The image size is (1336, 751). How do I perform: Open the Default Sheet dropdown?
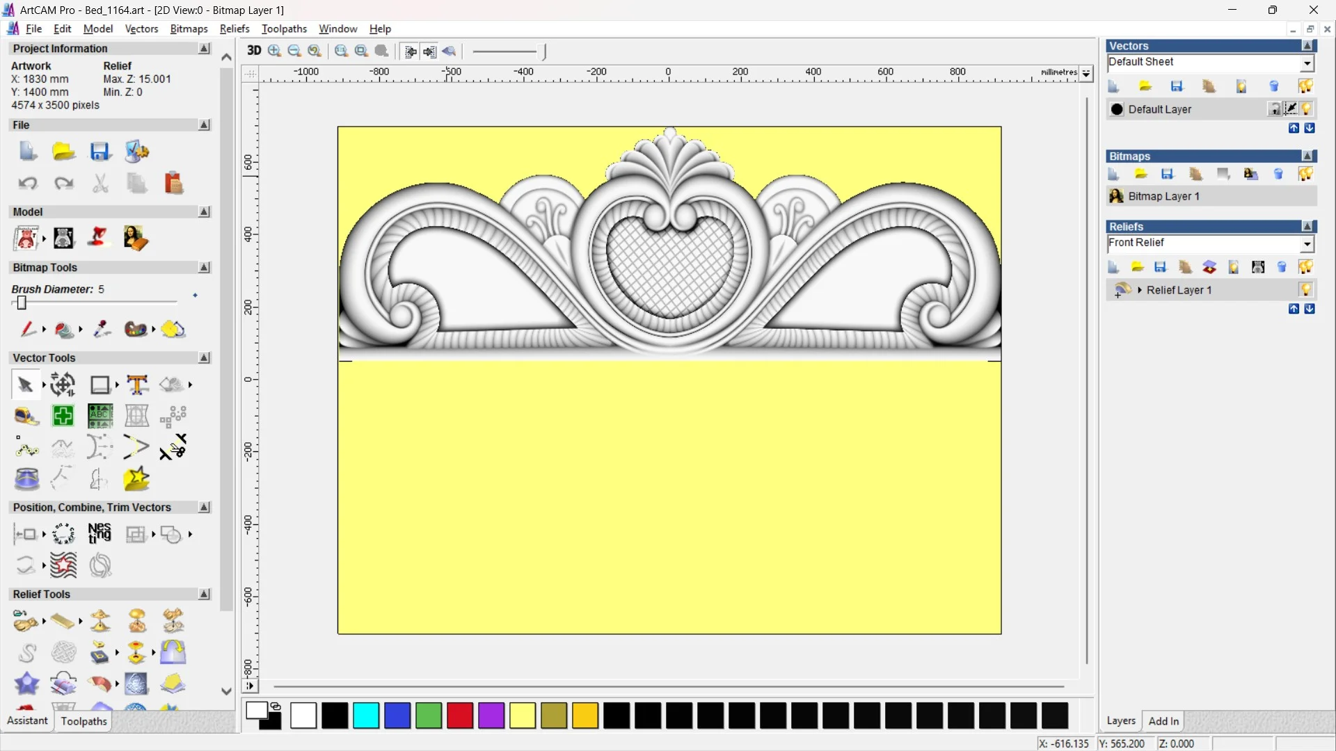tap(1307, 63)
